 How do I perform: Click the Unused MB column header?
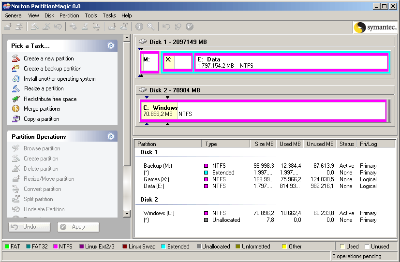coord(320,144)
